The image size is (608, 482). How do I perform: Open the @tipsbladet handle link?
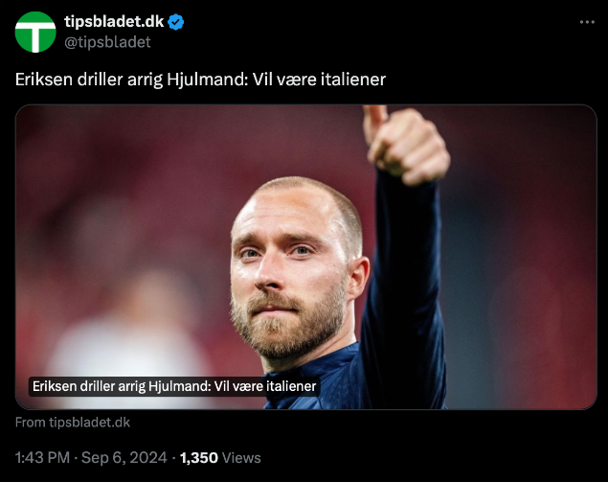pyautogui.click(x=107, y=42)
